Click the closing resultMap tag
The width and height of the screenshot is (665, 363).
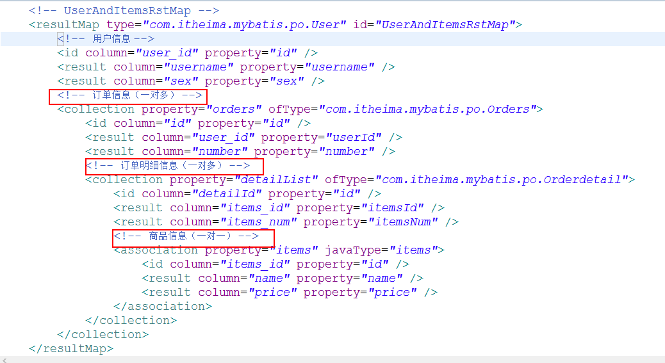[x=71, y=348]
